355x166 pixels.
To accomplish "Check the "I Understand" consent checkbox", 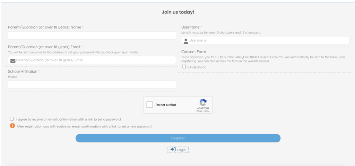I will (x=184, y=67).
